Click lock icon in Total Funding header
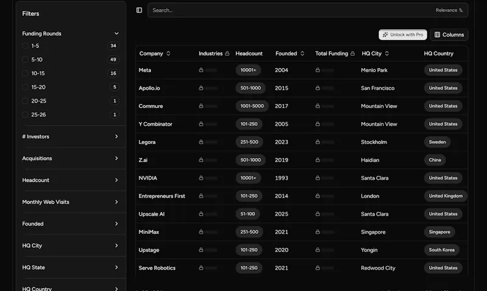487x291 pixels. point(352,53)
